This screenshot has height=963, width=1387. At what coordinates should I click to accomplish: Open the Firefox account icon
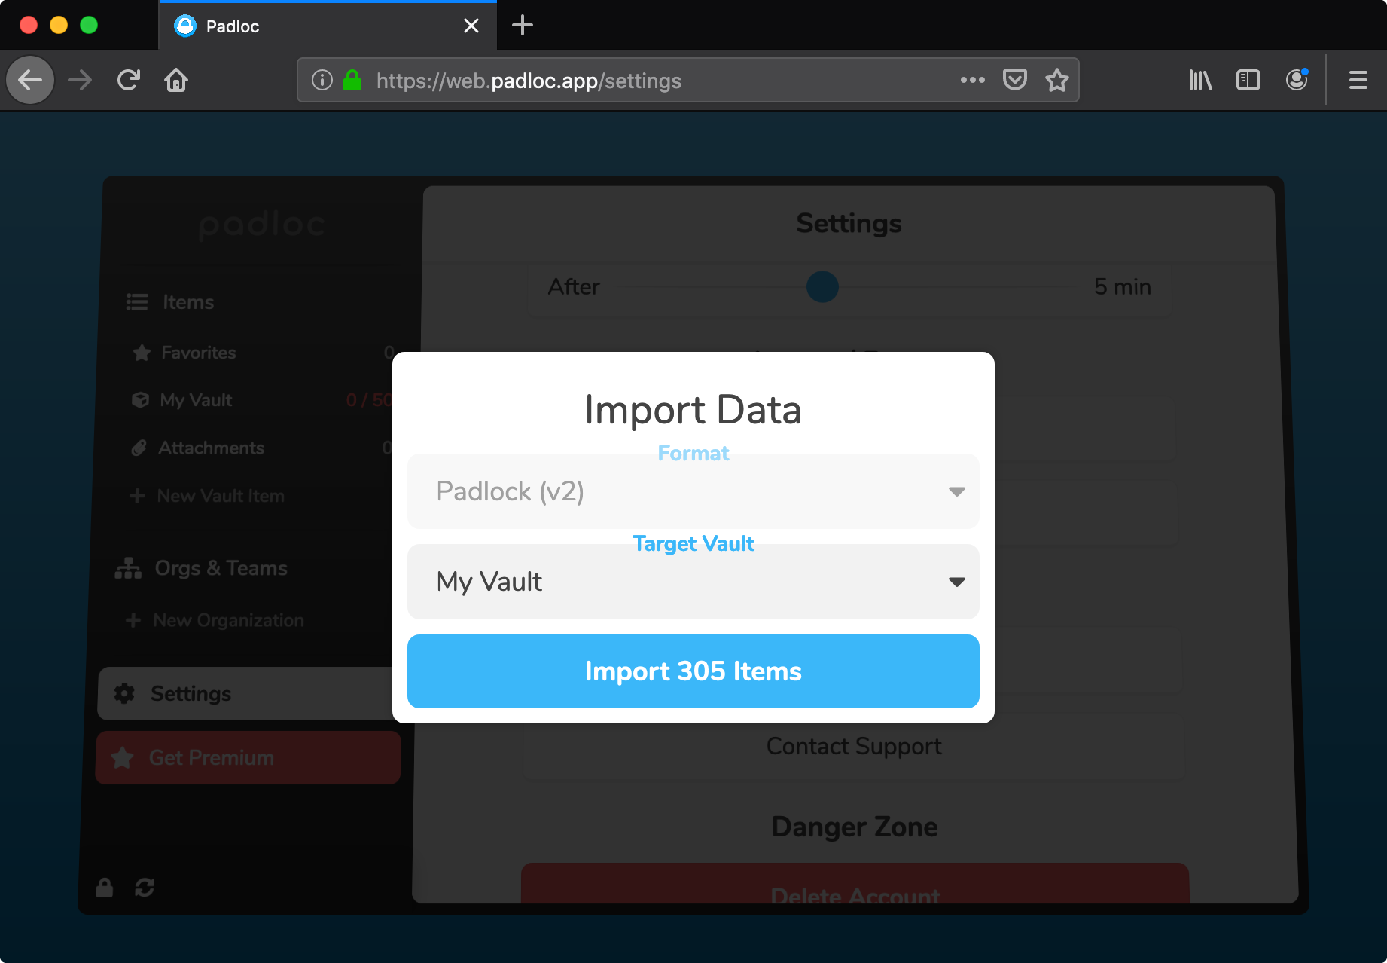point(1296,80)
